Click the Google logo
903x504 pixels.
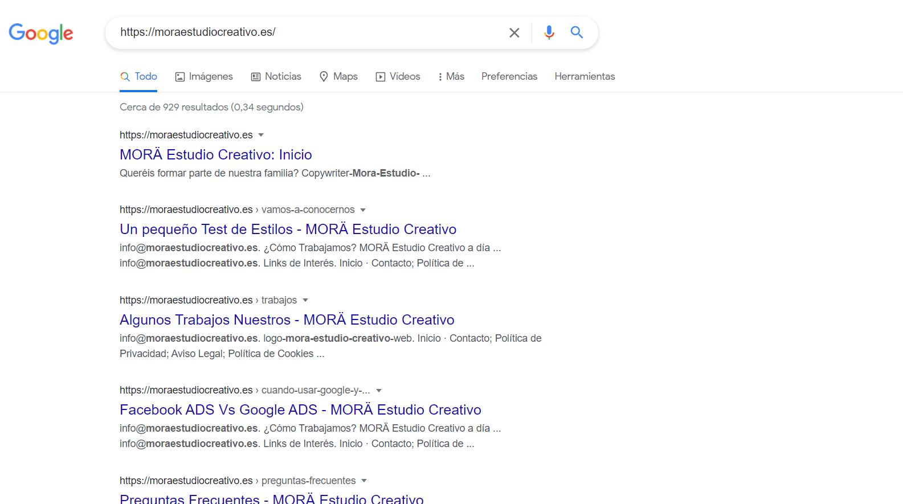tap(41, 34)
